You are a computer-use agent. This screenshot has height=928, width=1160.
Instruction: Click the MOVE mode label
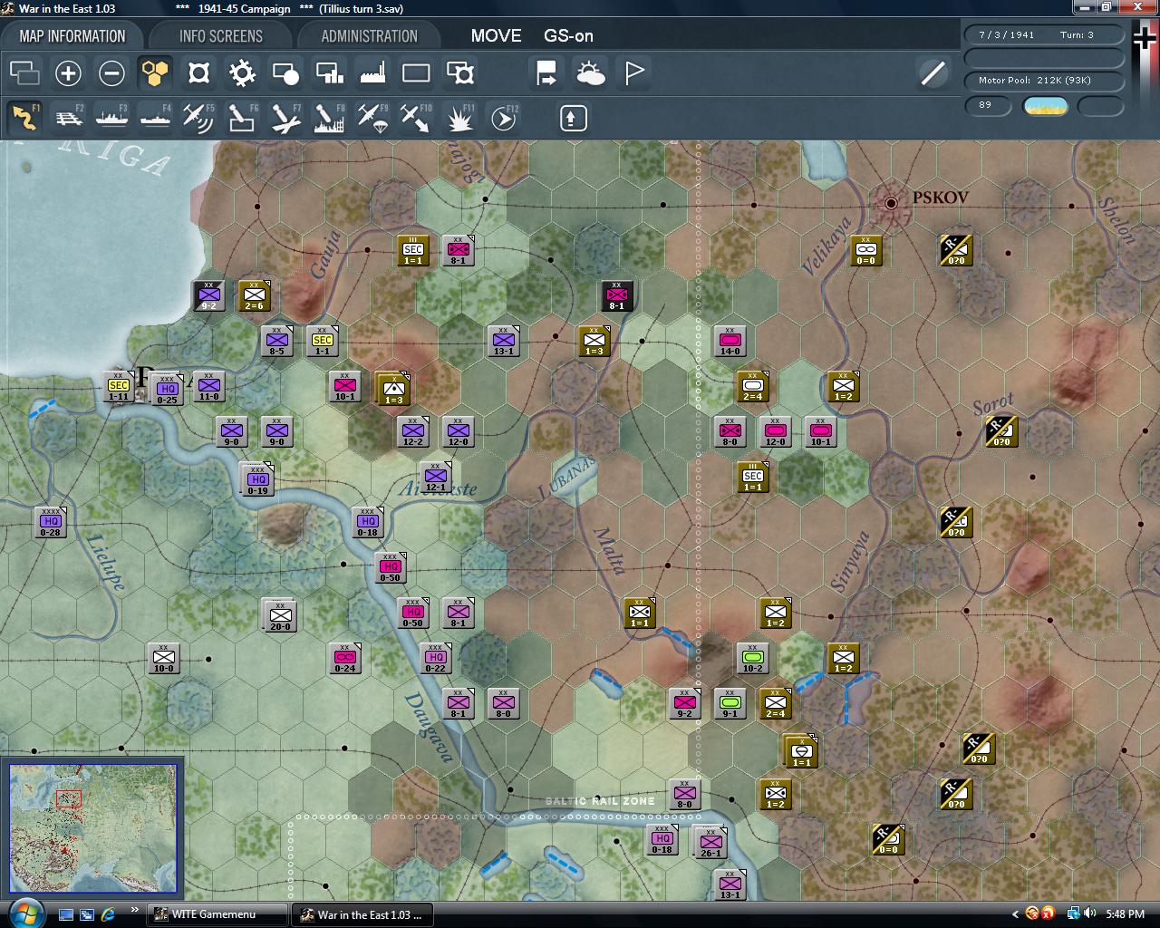(496, 36)
